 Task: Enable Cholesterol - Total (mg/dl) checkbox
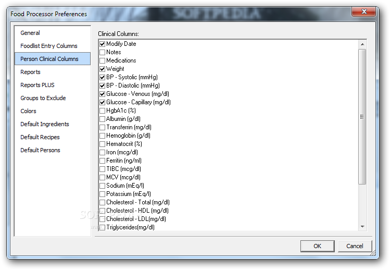tap(102, 202)
